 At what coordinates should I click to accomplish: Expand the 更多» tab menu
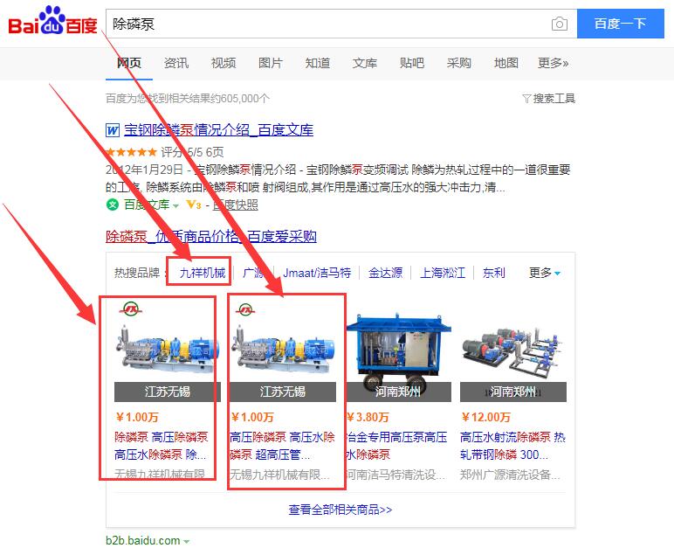pyautogui.click(x=554, y=63)
